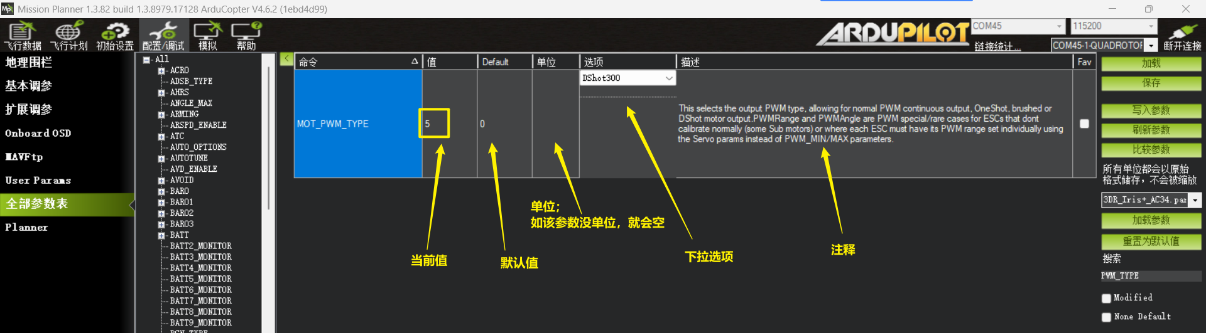Click the parameter tree vertical scrollbar

click(x=269, y=138)
